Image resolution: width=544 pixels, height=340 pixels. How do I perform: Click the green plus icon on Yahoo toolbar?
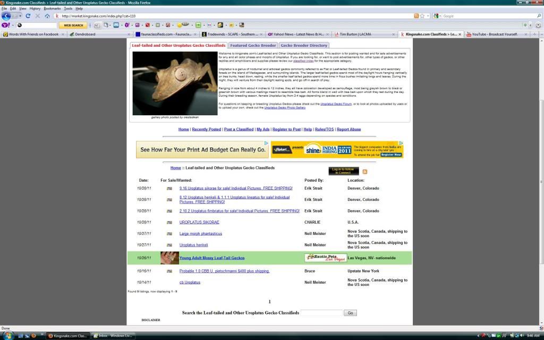pos(525,25)
